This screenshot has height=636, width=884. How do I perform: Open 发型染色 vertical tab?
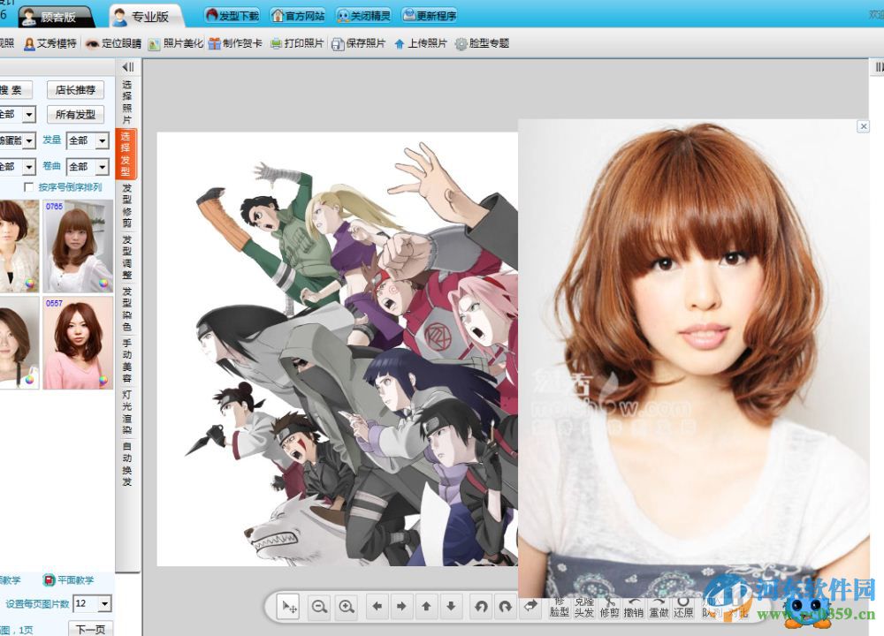pyautogui.click(x=126, y=308)
